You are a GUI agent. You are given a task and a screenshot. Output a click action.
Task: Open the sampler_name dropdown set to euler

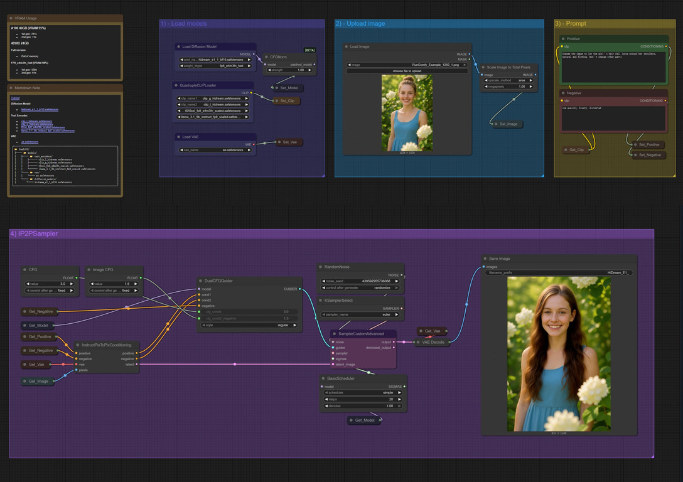pyautogui.click(x=361, y=314)
